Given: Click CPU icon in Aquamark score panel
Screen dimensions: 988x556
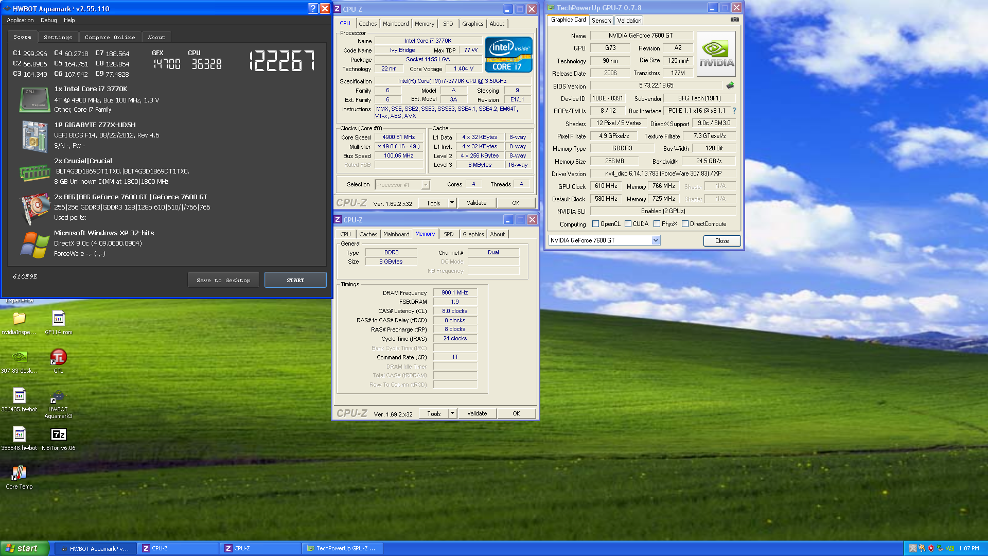Looking at the screenshot, I should tap(34, 100).
